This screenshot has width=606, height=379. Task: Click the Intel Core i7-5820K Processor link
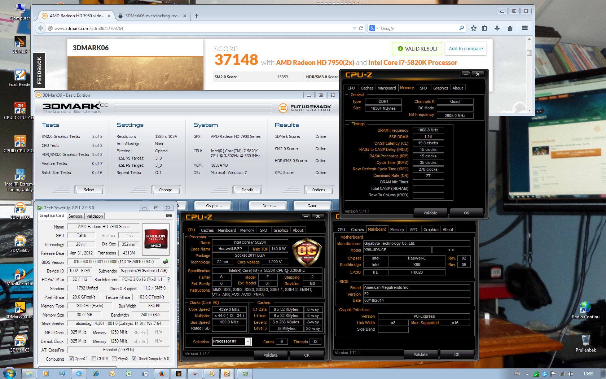pyautogui.click(x=413, y=63)
